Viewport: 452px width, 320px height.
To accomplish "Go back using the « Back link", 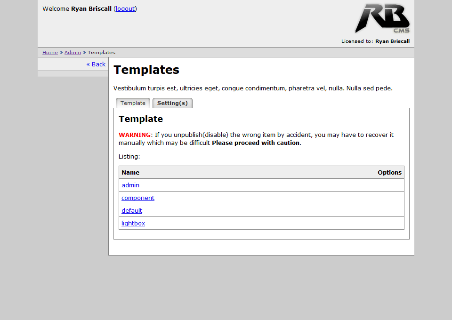I will point(96,64).
